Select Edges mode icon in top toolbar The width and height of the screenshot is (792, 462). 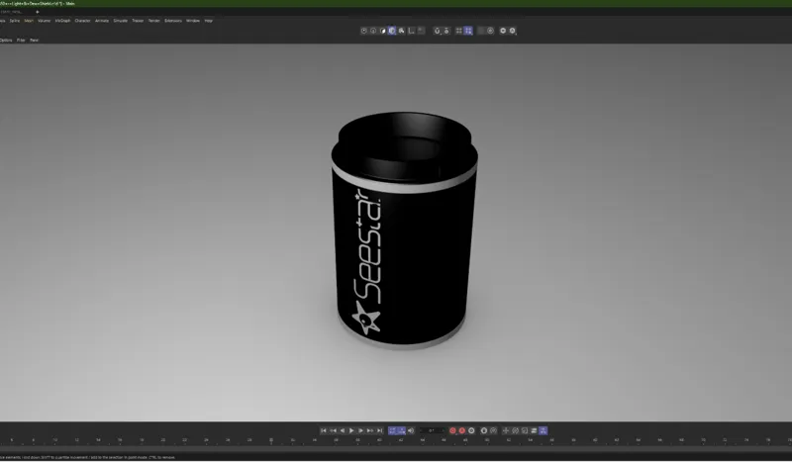(373, 31)
